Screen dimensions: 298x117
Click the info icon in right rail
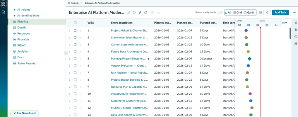[296, 37]
